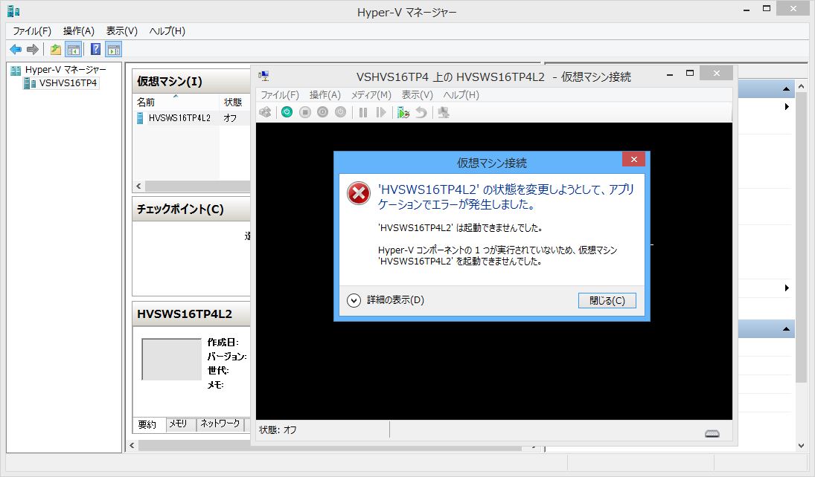Collapse the lower Actions pane section arrow
The image size is (815, 477).
tap(786, 329)
